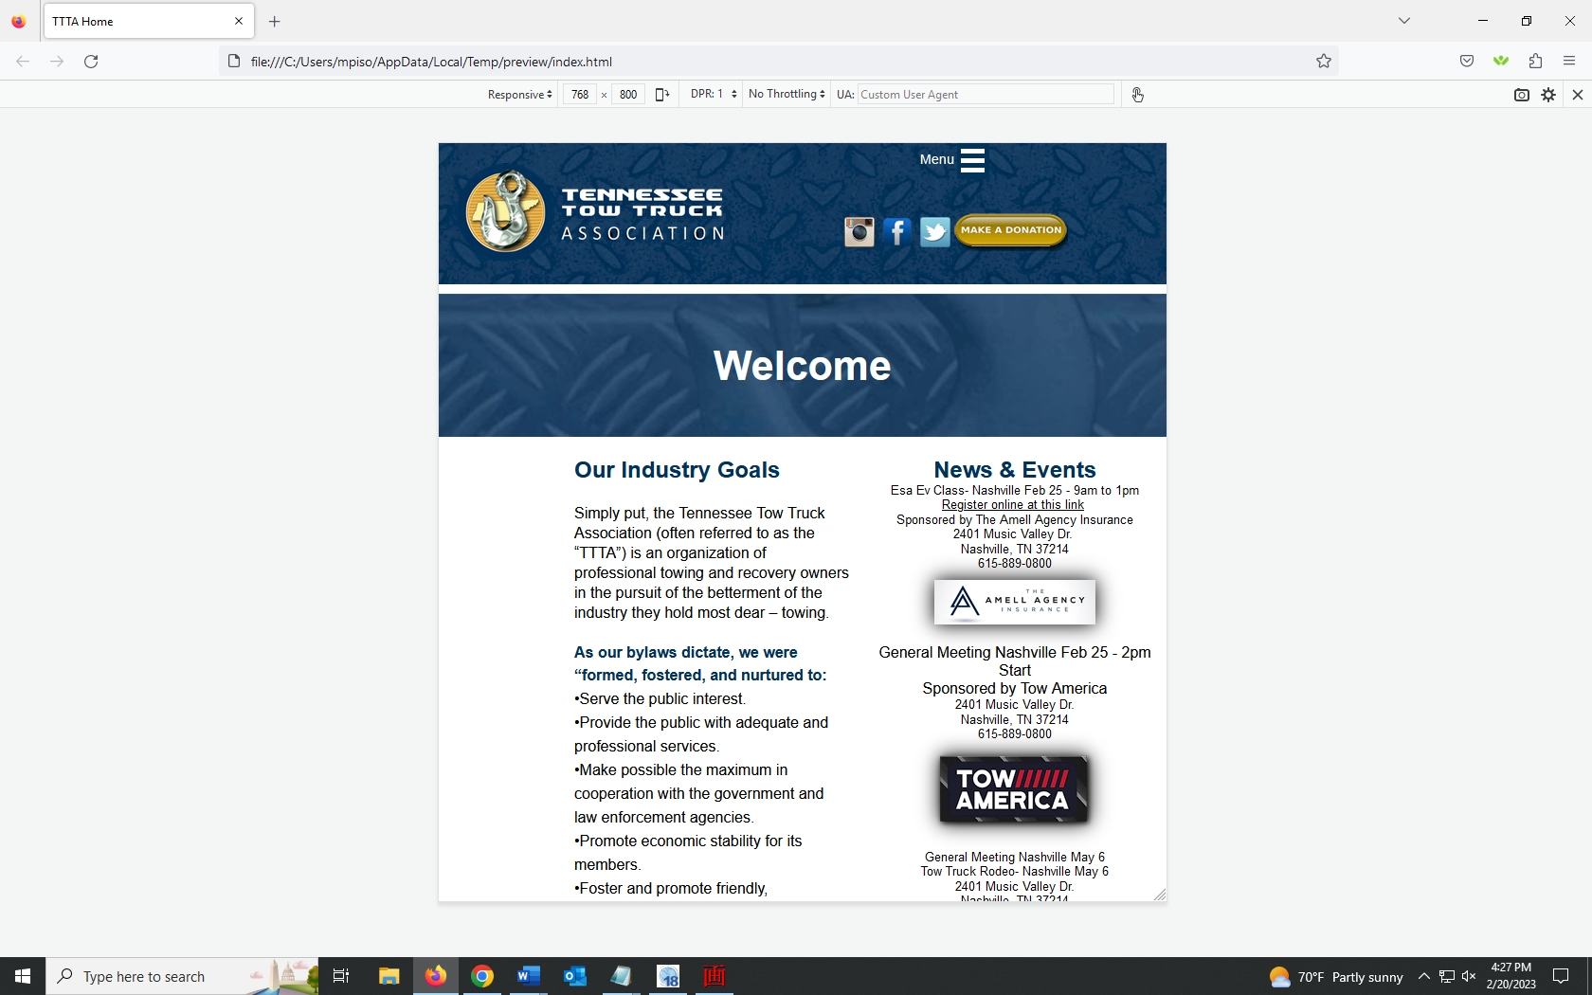Screen dimensions: 1592x995
Task: Follow the Register online at this link
Action: coord(1013,505)
